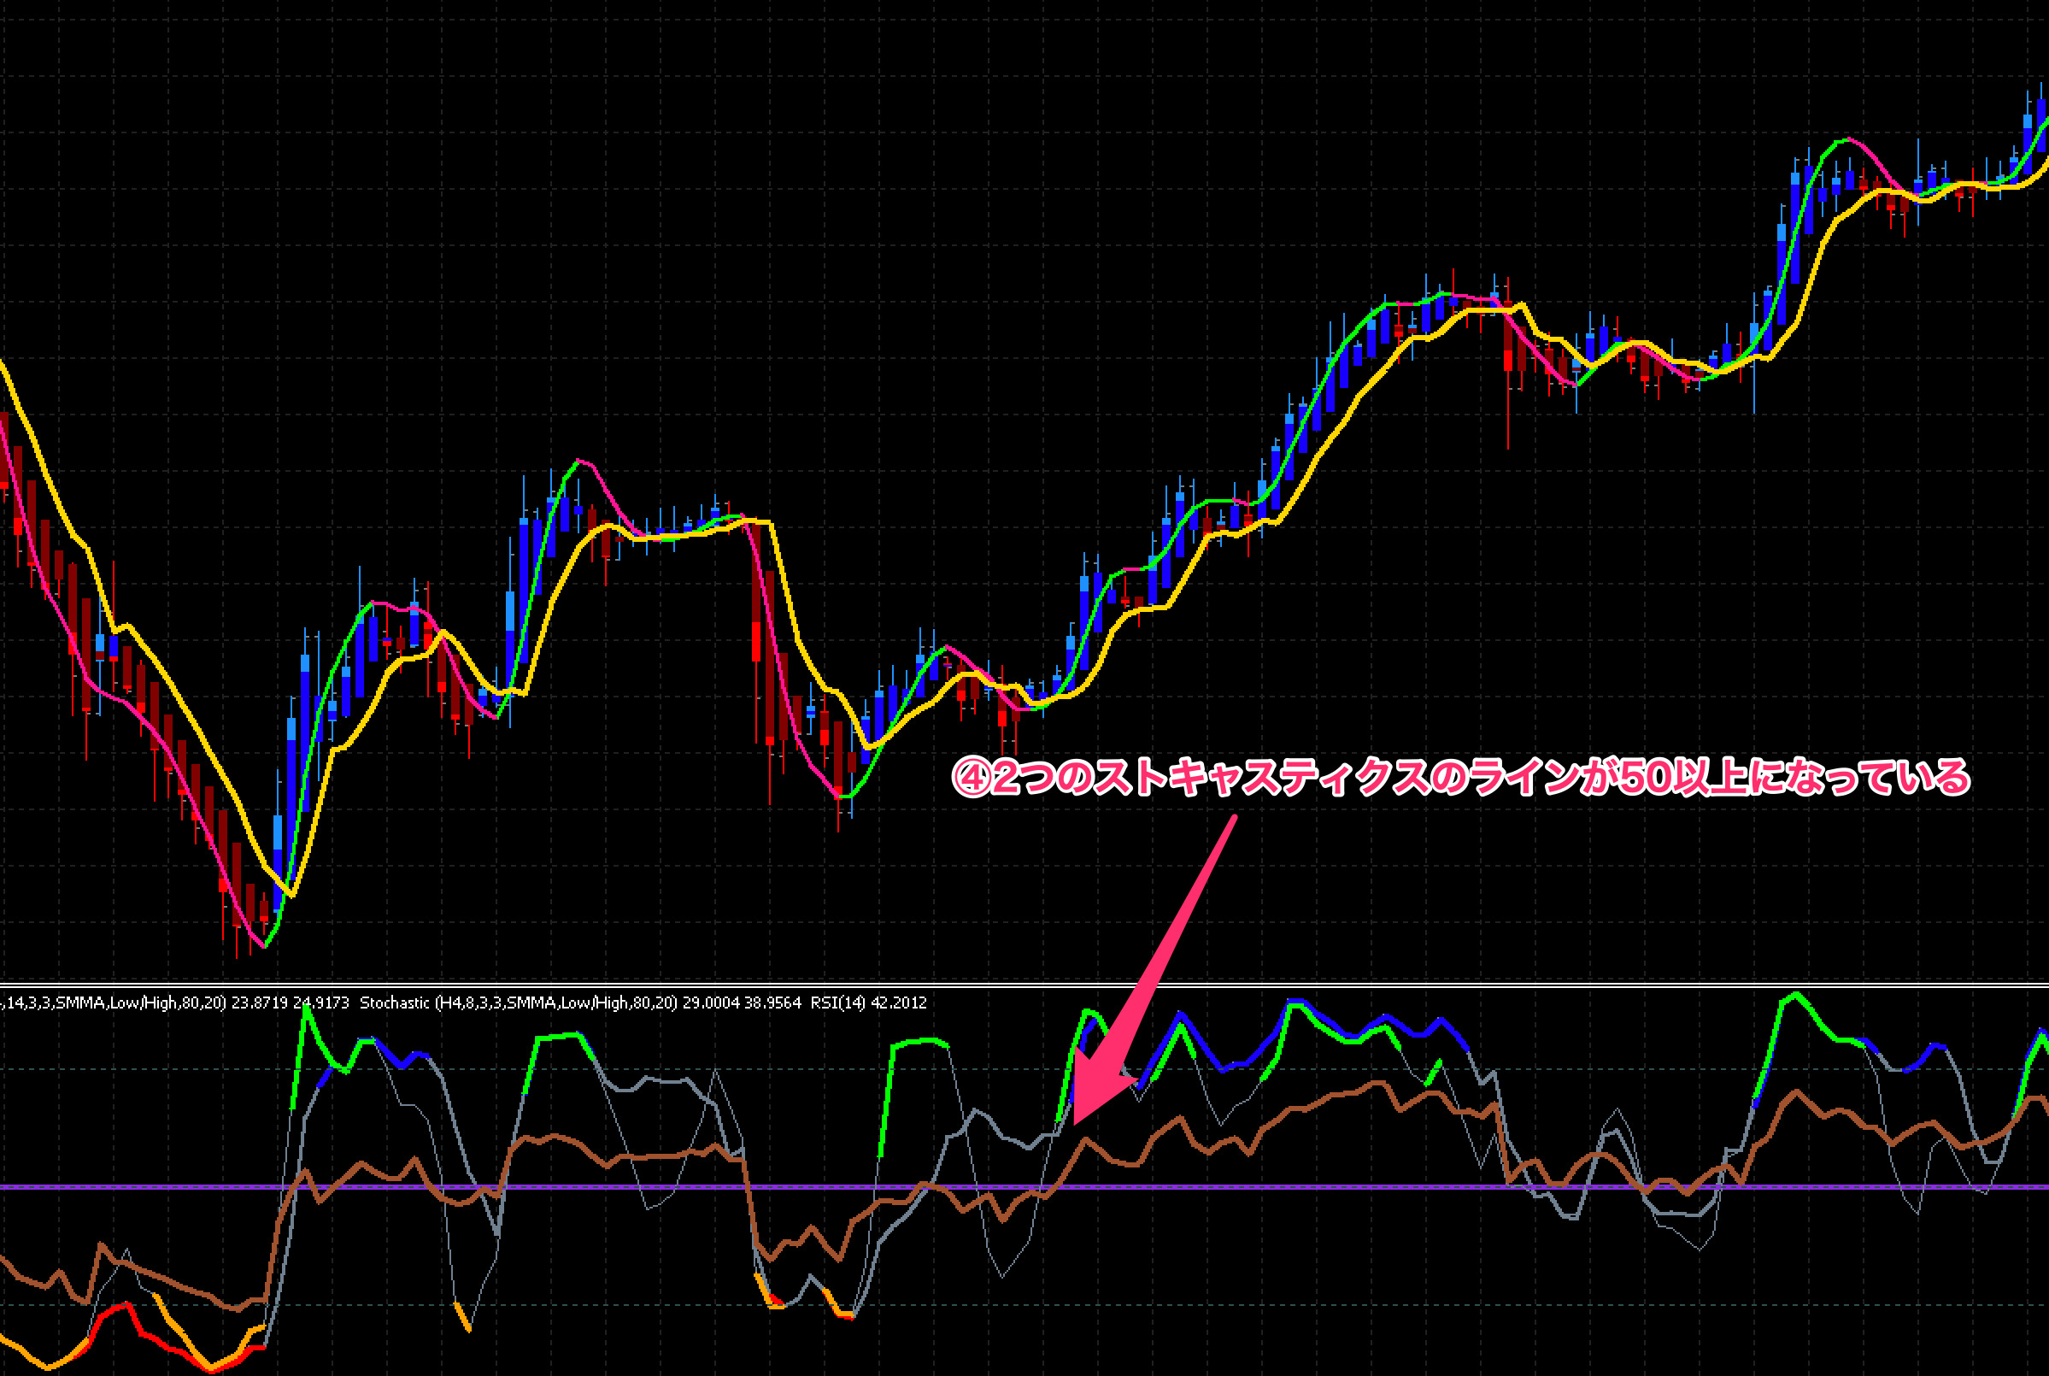Click the value "23.8719" in the indicator header

pos(260,1003)
